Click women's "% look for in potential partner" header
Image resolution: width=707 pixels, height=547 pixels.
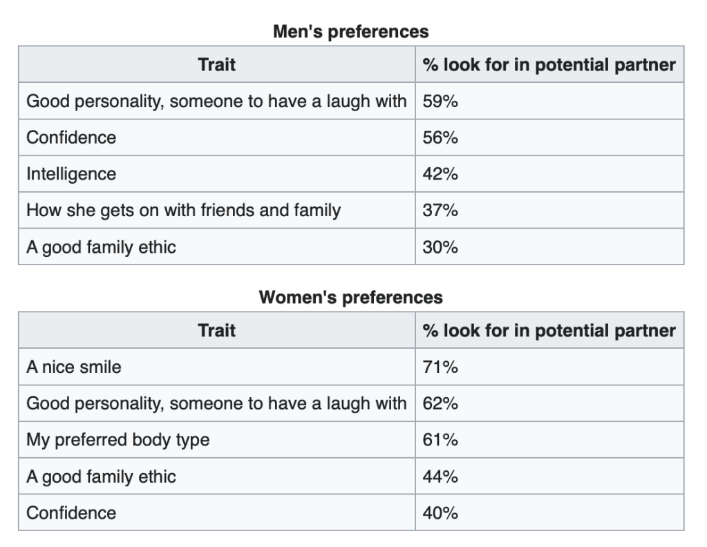click(549, 330)
